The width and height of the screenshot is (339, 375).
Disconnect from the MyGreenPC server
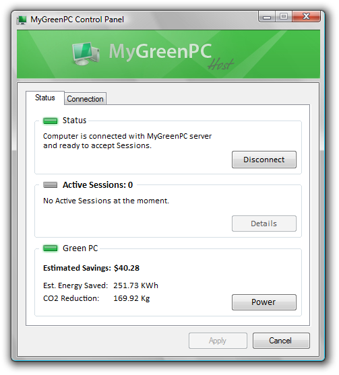264,160
